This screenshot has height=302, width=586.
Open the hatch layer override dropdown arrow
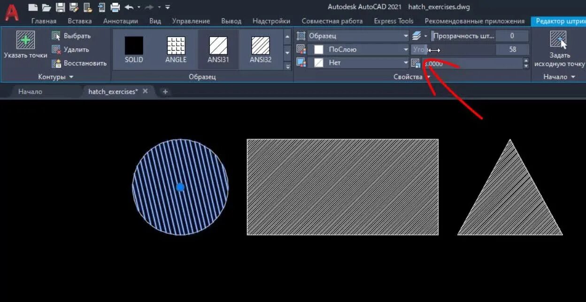[x=426, y=37]
